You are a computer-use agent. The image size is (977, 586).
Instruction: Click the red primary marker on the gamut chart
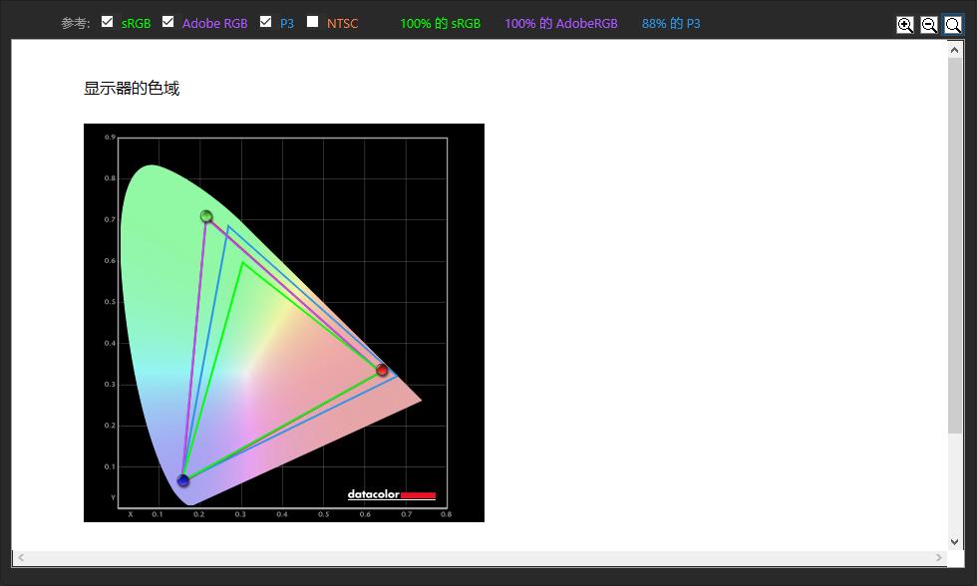click(382, 370)
